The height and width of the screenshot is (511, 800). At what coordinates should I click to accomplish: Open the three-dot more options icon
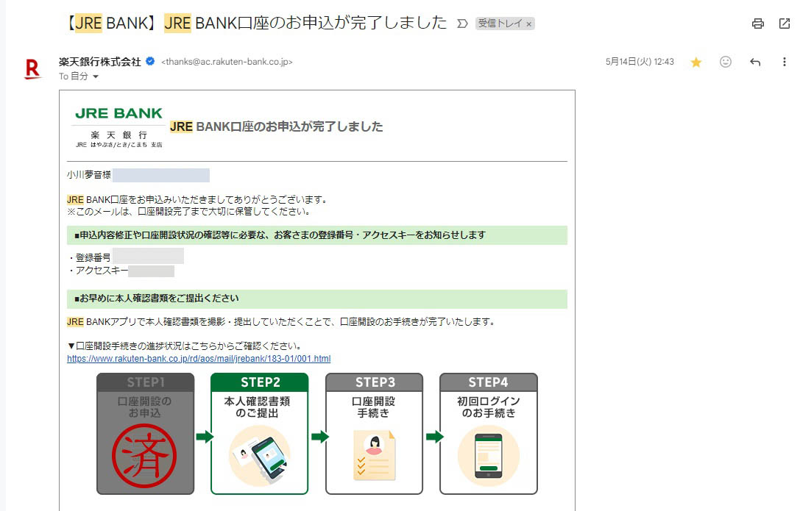pyautogui.click(x=785, y=62)
